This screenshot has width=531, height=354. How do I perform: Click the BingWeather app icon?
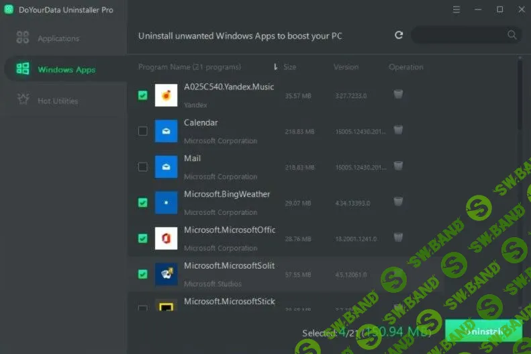(166, 203)
